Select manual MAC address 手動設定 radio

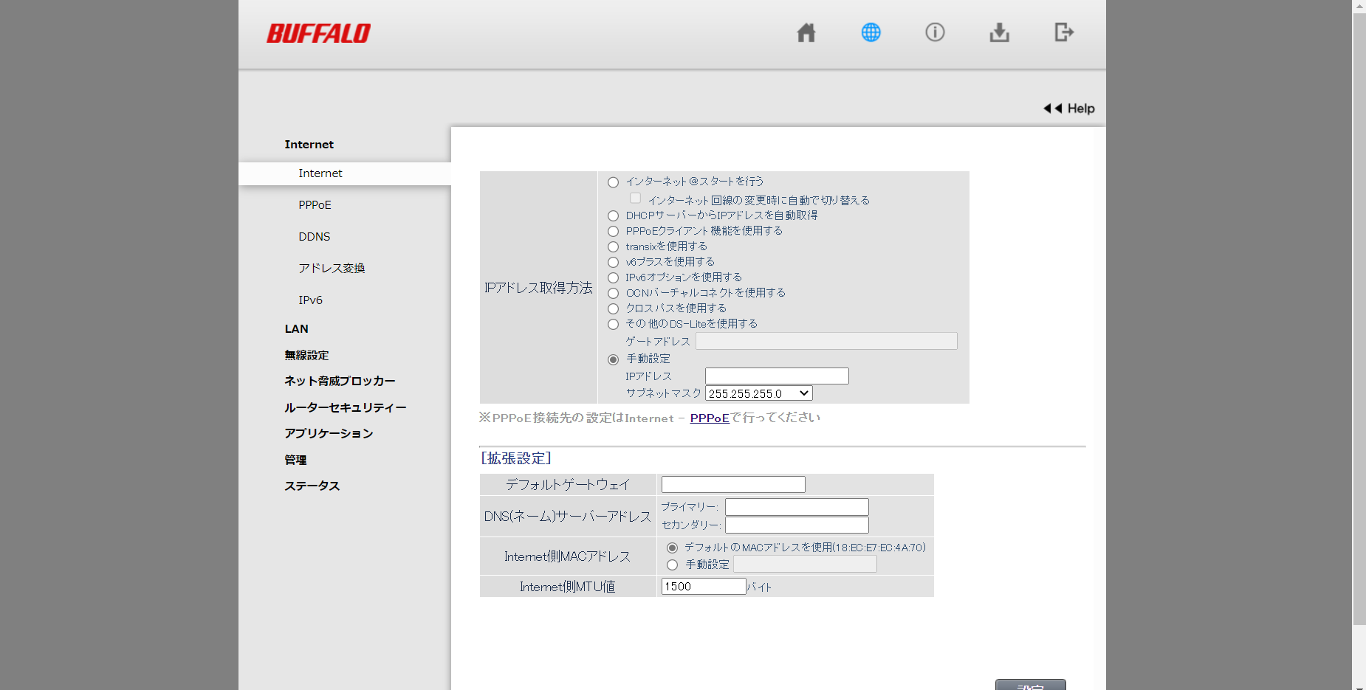click(x=672, y=565)
